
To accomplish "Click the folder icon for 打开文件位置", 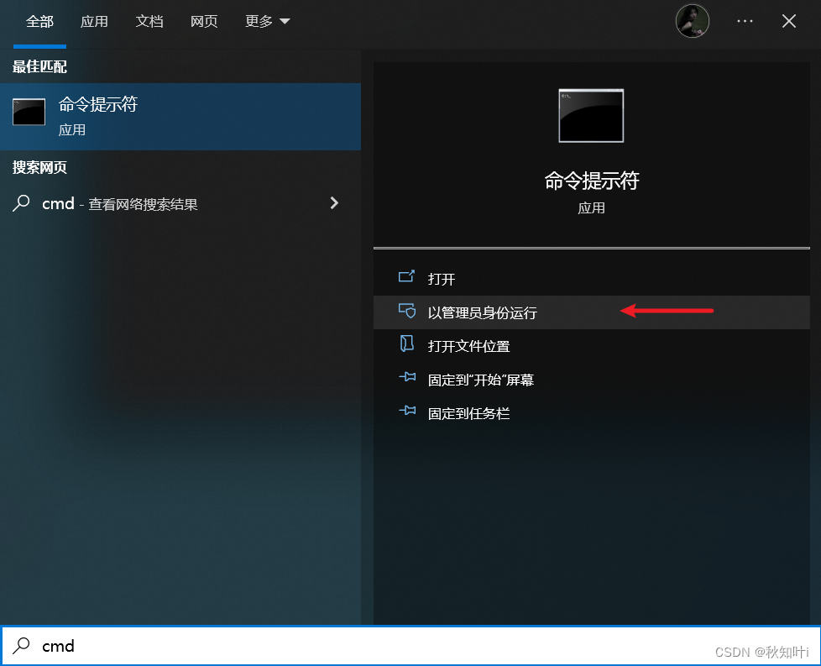I will coord(406,344).
